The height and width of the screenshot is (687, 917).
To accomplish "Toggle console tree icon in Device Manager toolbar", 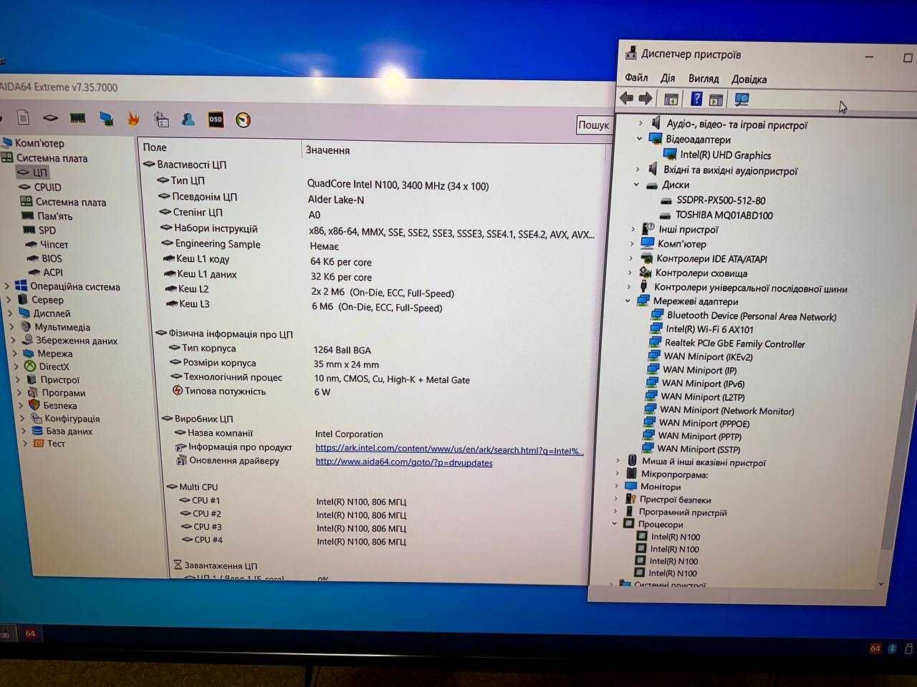I will coord(671,99).
